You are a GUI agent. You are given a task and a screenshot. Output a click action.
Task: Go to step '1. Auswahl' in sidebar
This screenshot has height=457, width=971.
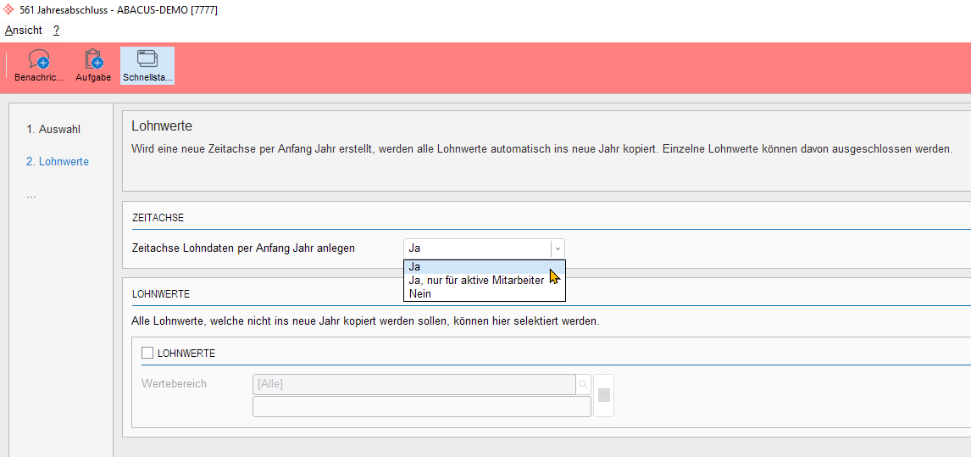[x=53, y=129]
